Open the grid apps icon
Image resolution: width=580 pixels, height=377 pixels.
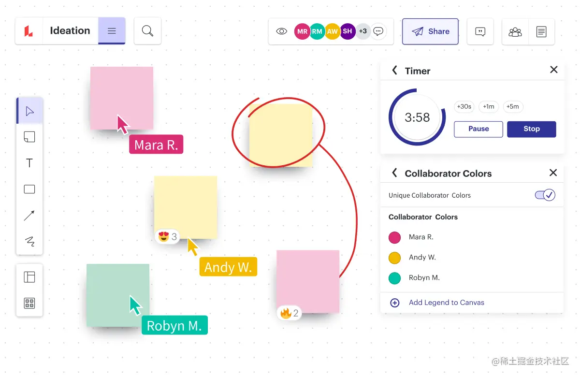[29, 303]
